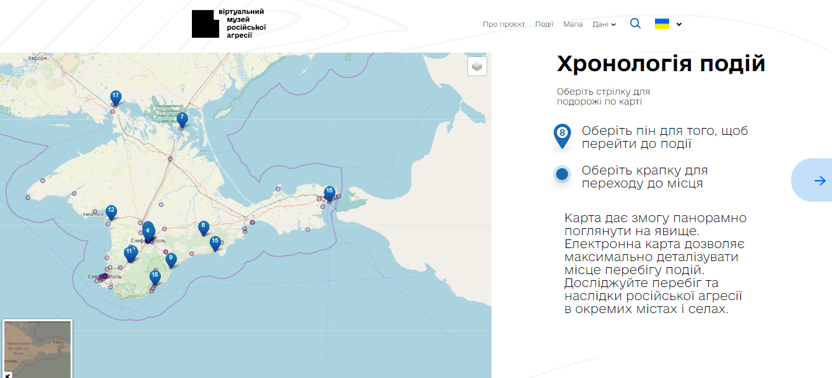The image size is (832, 378).
Task: Click map pin number 17
Action: pyautogui.click(x=115, y=97)
